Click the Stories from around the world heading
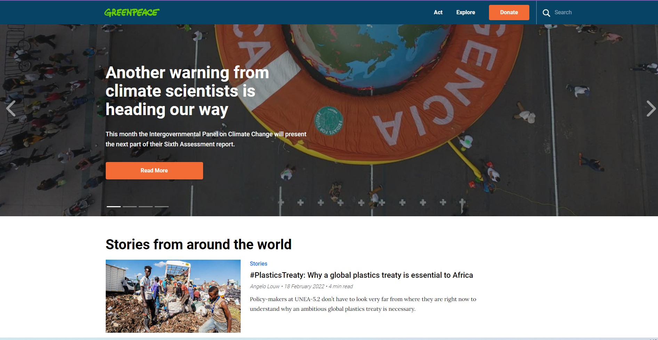 click(199, 244)
